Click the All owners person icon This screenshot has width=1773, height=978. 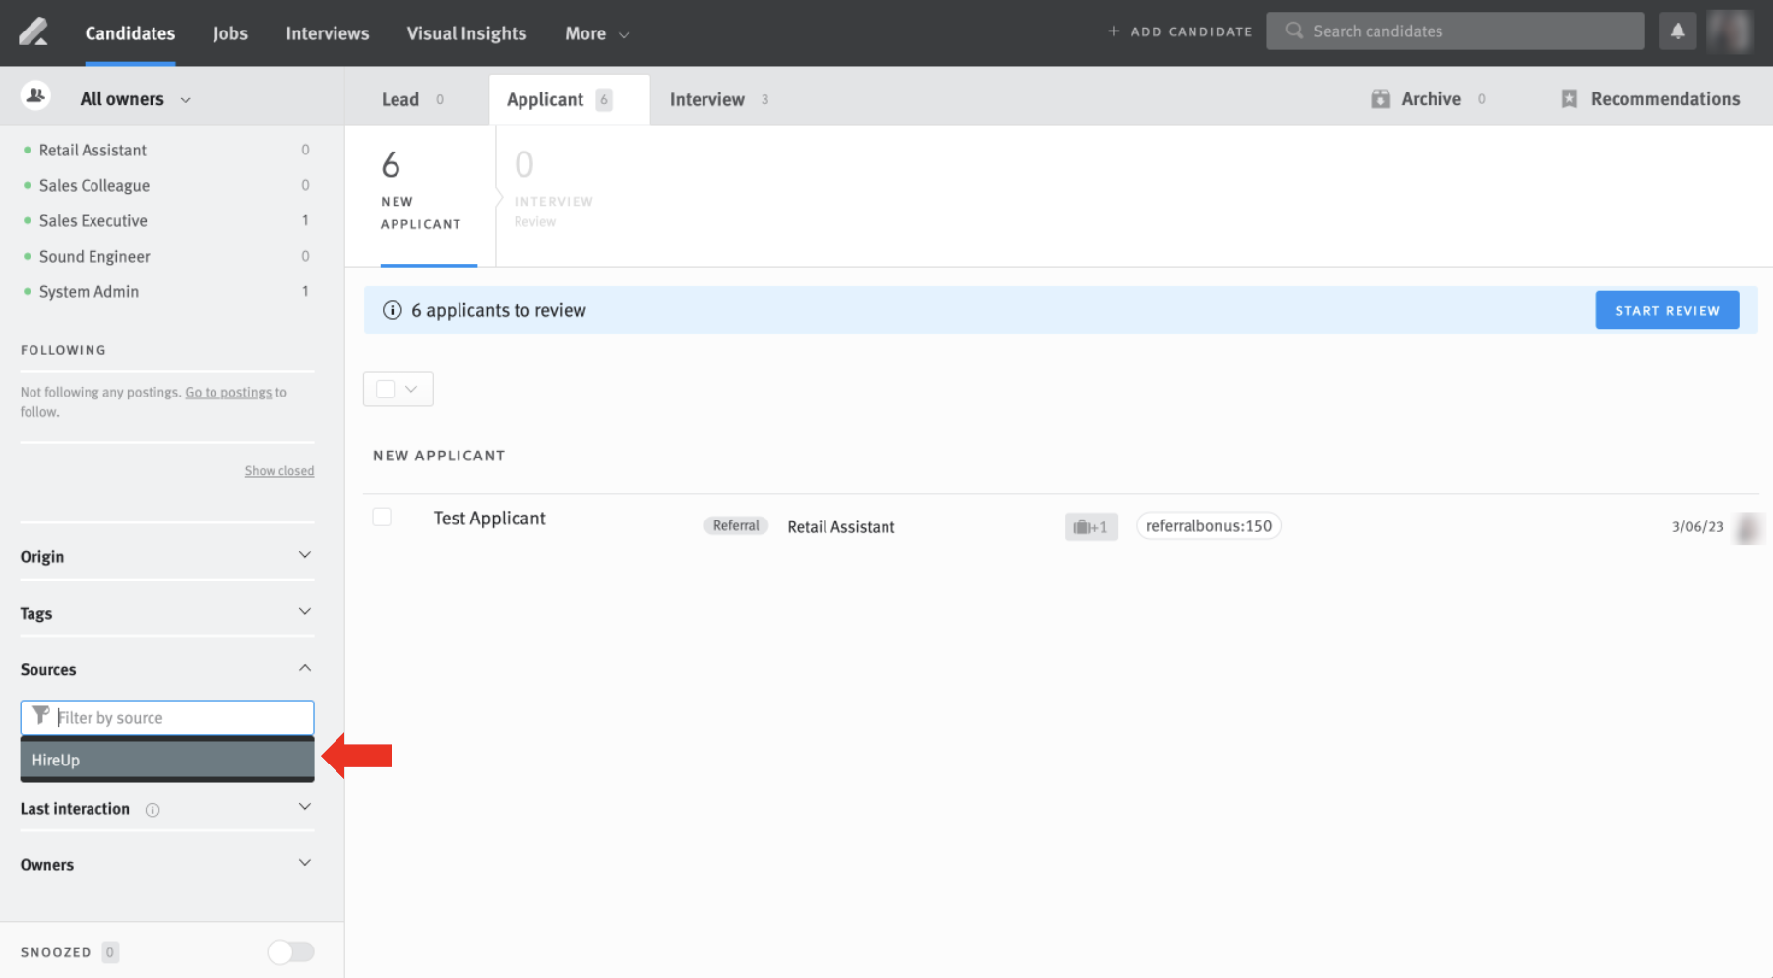pyautogui.click(x=36, y=95)
